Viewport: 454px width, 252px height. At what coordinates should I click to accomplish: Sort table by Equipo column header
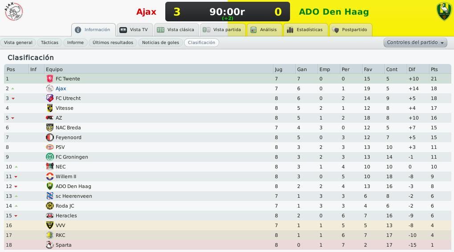click(54, 69)
